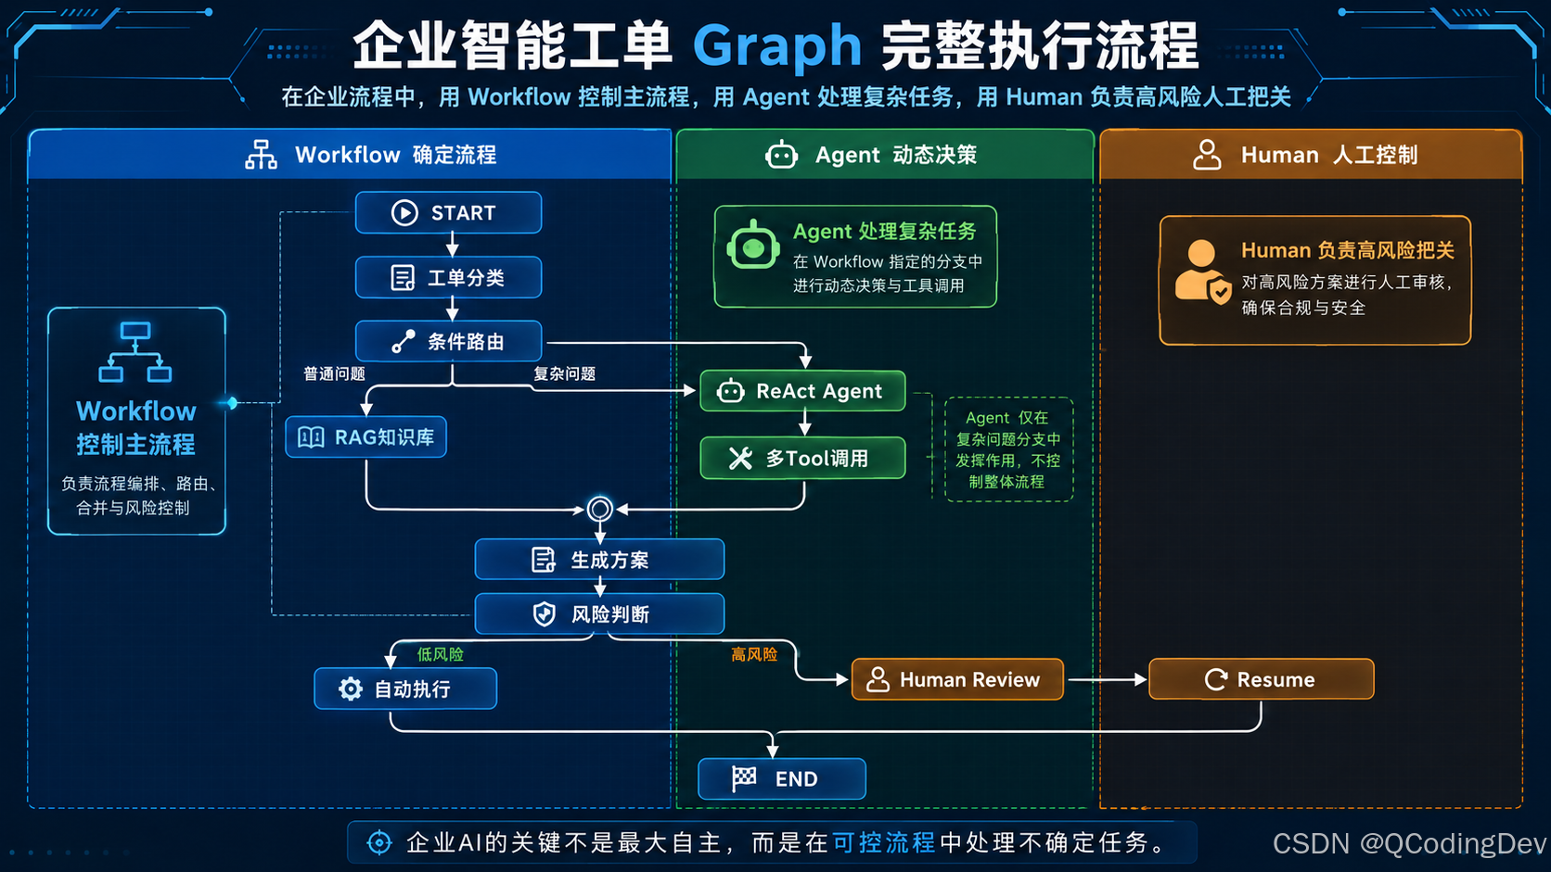Click the orange user-shield icon in Human card
The width and height of the screenshot is (1551, 872).
click(1203, 271)
